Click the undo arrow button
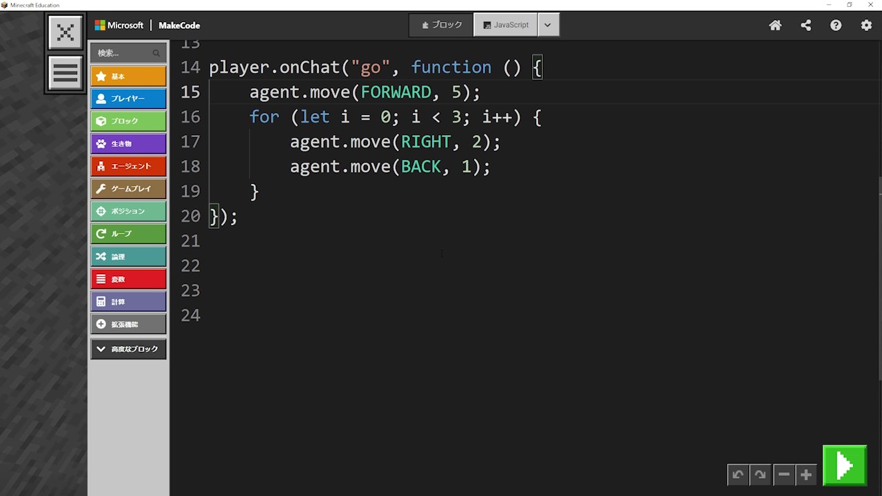The width and height of the screenshot is (882, 496). tap(738, 475)
